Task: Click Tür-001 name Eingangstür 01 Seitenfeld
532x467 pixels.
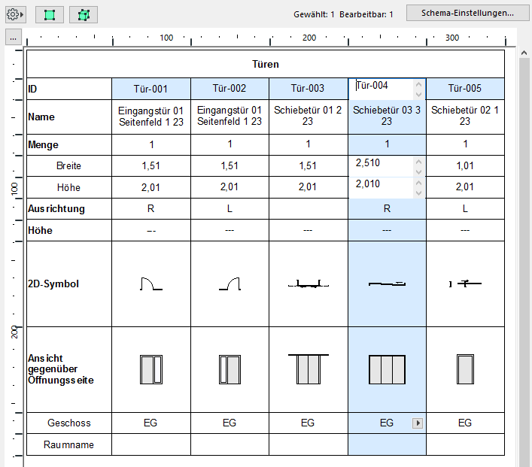Action: [x=151, y=117]
